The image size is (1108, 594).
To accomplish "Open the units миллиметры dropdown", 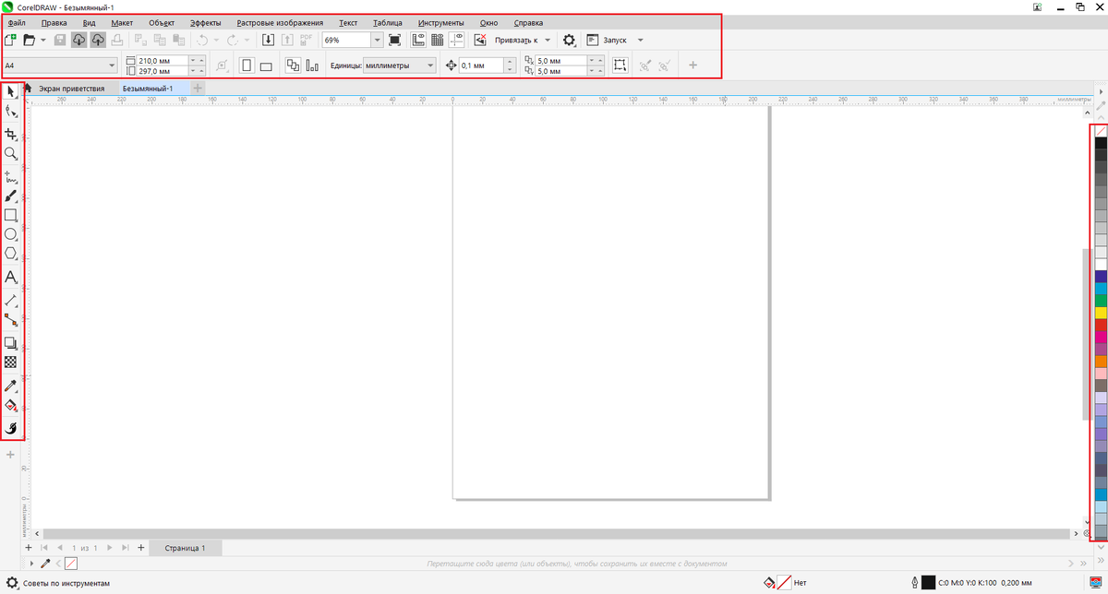I will (430, 65).
